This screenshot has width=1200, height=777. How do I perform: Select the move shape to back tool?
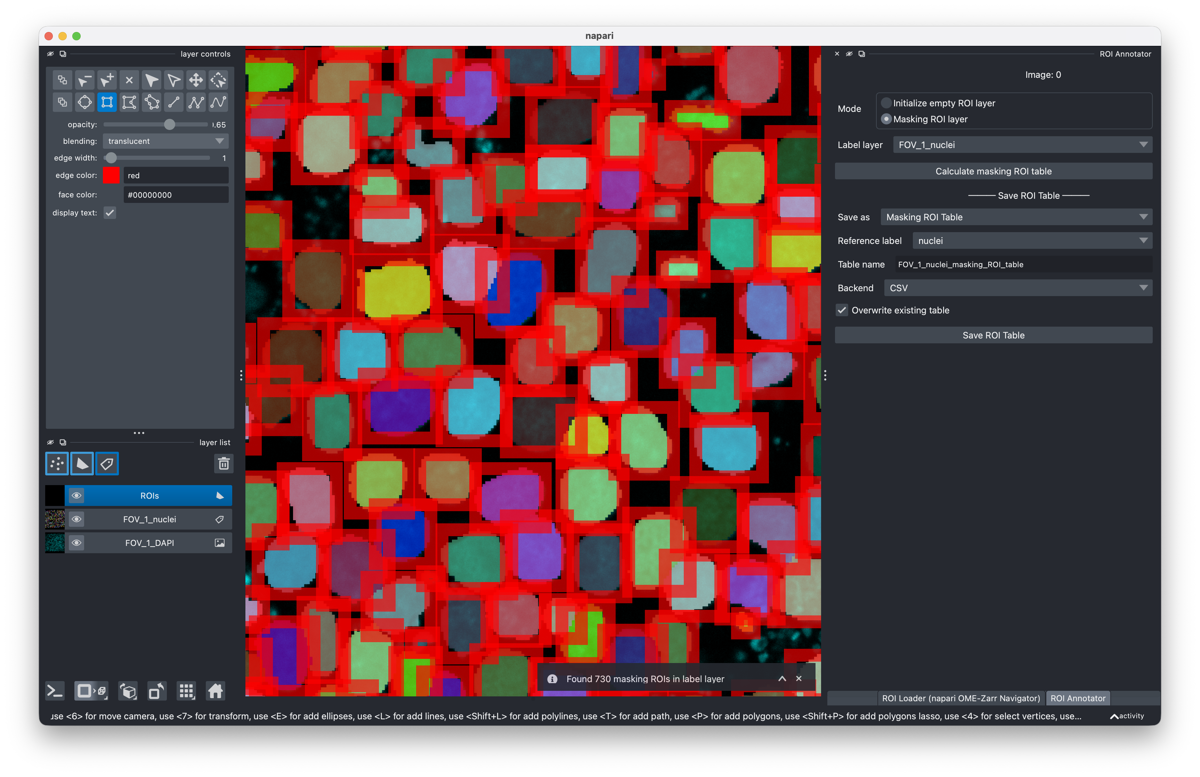pos(62,80)
